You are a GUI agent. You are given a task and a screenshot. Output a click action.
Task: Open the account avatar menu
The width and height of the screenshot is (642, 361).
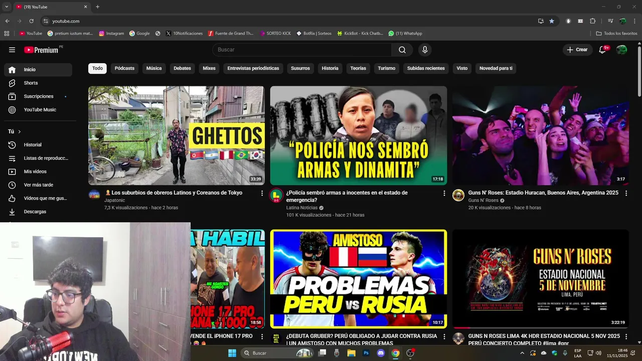[x=621, y=50]
